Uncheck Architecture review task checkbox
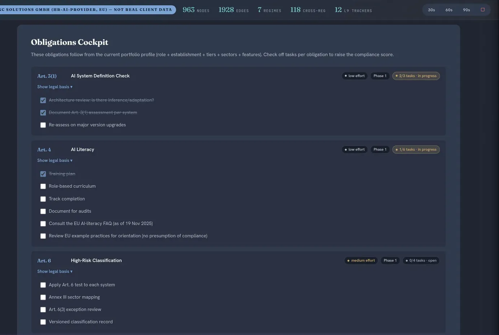The height and width of the screenshot is (335, 499). pyautogui.click(x=43, y=100)
